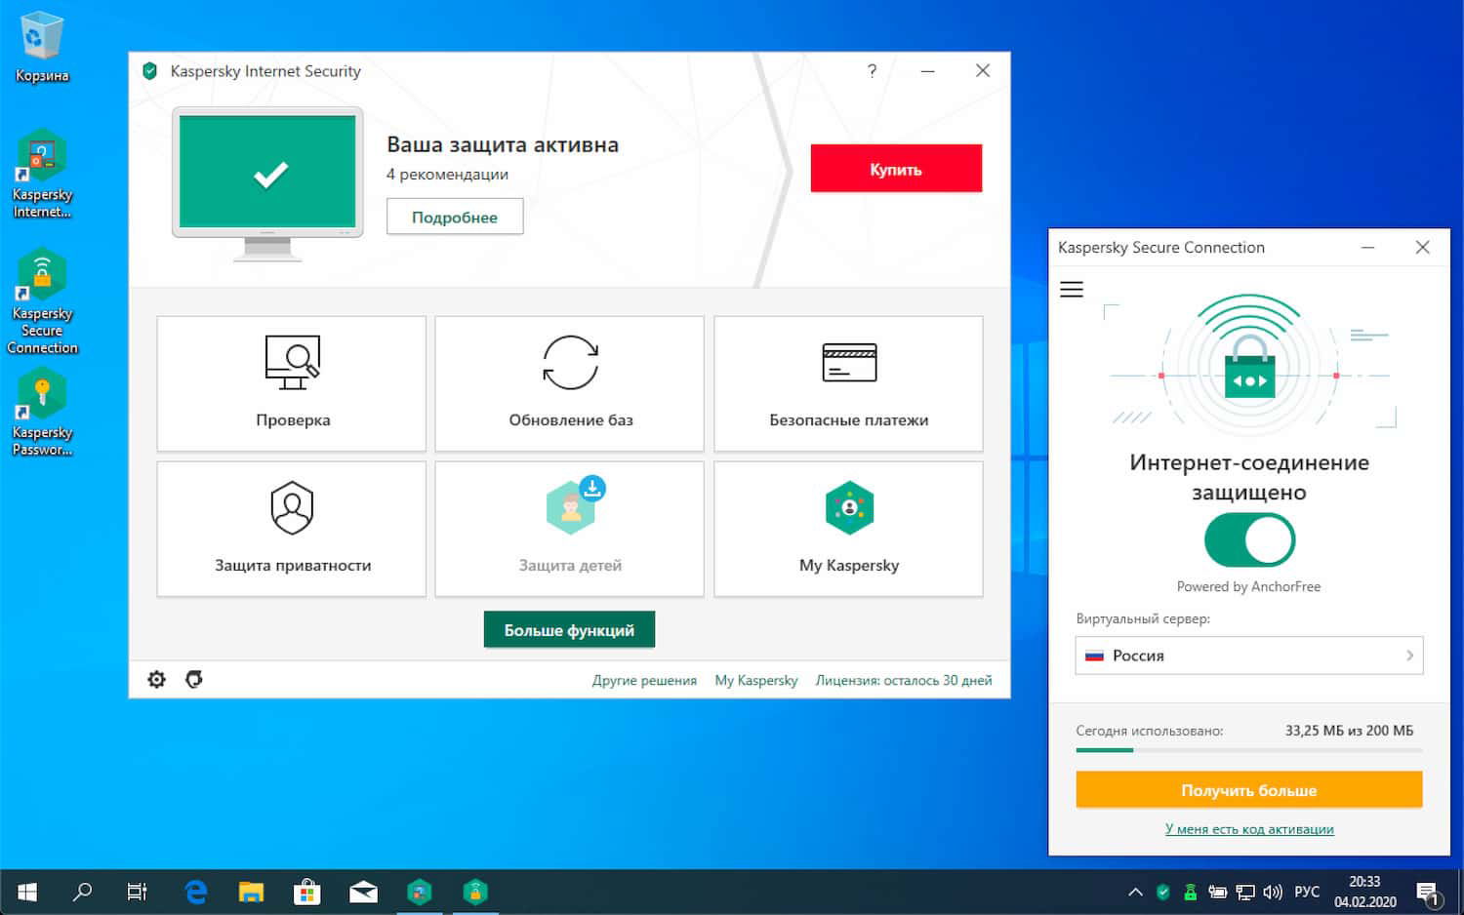1464x915 pixels.
Task: Expand hidden tray icons chevron
Action: click(x=1135, y=891)
